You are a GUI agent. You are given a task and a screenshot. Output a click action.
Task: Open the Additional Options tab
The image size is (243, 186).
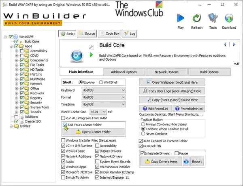[x=124, y=72]
